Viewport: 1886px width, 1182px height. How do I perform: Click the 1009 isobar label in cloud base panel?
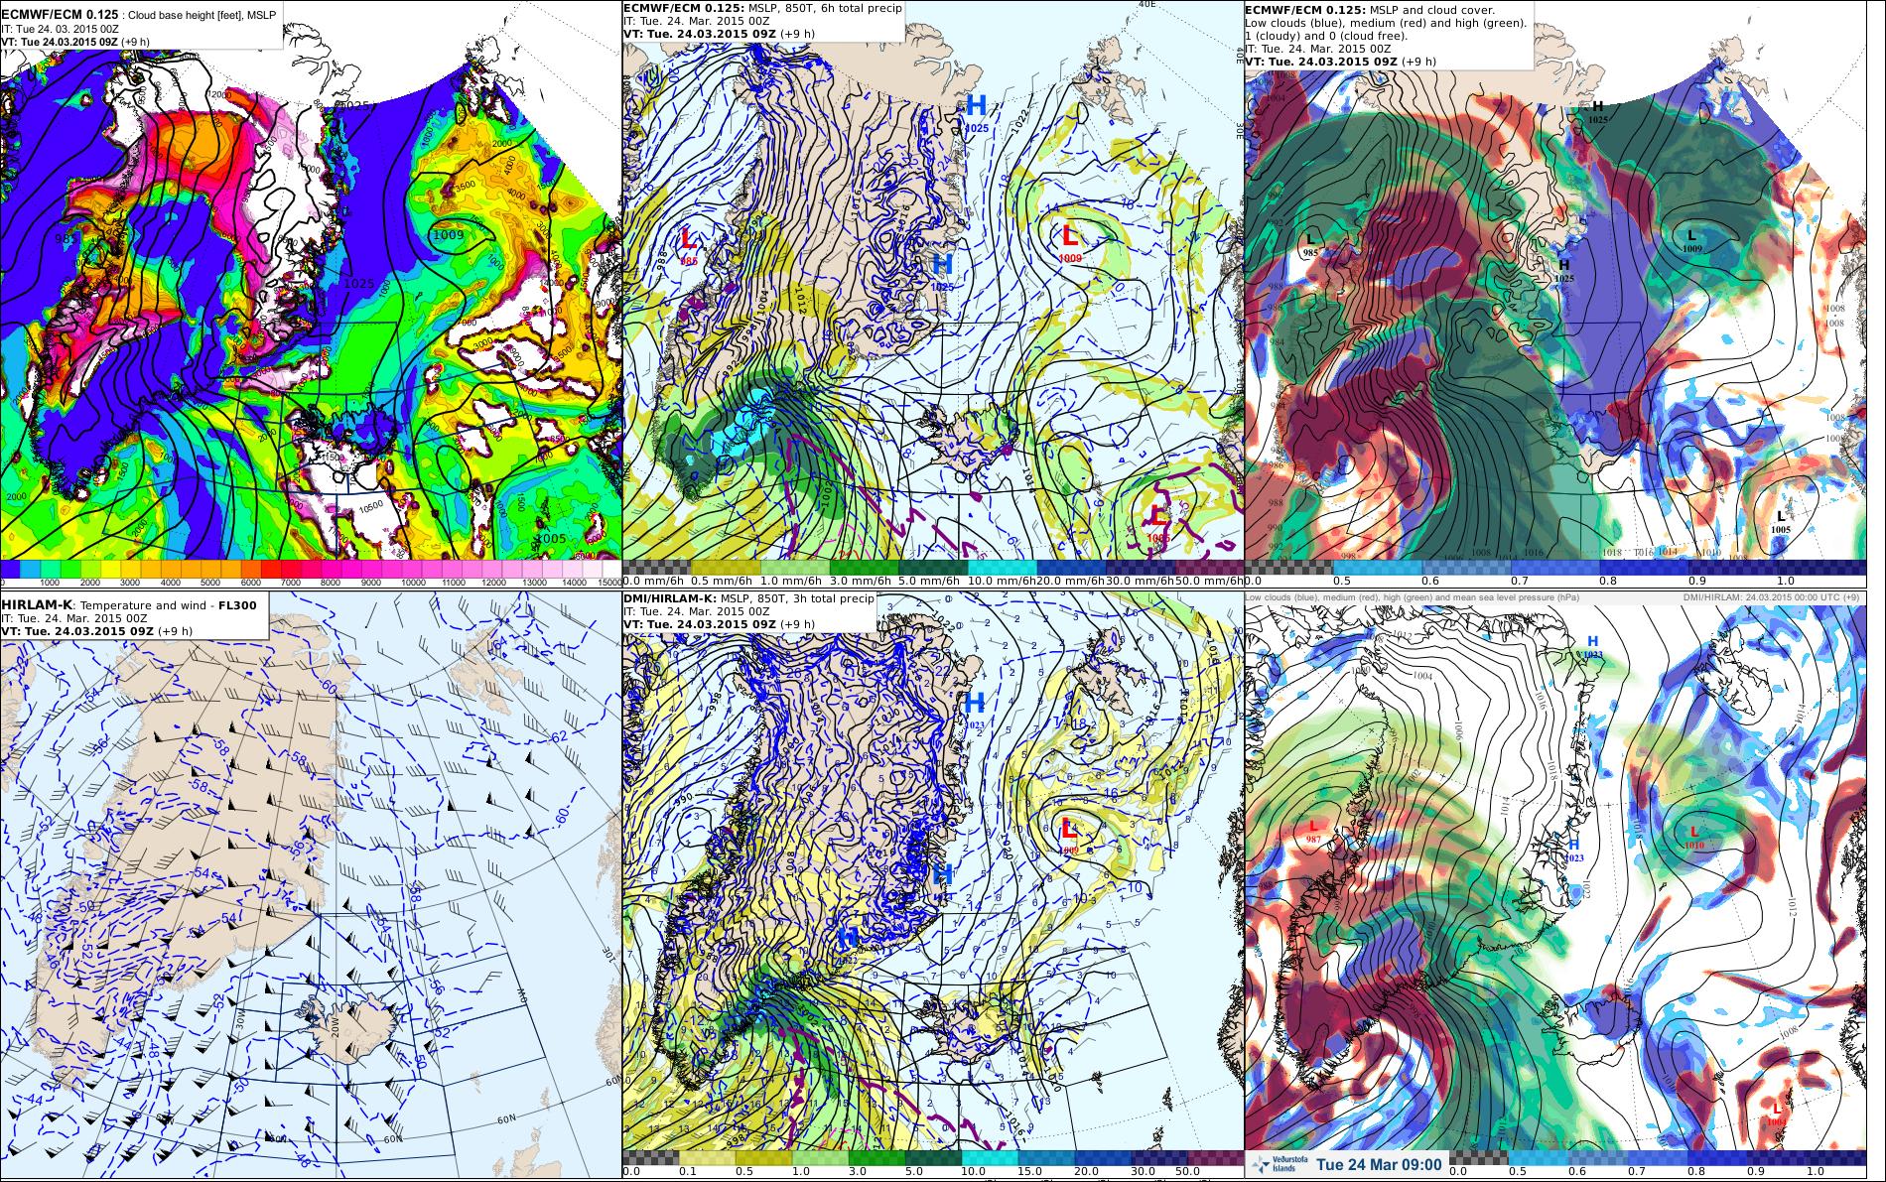pos(448,235)
